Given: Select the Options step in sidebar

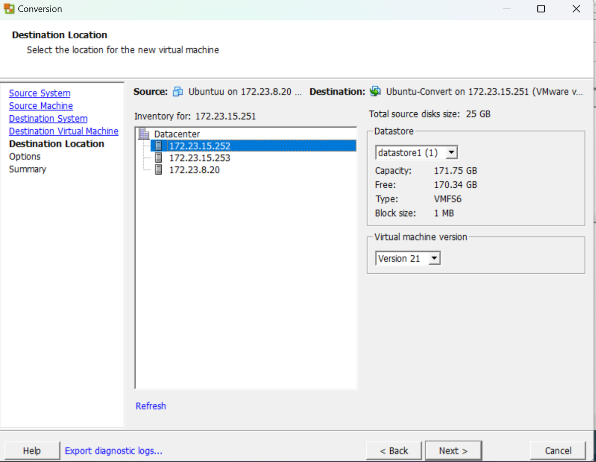Looking at the screenshot, I should [x=25, y=156].
